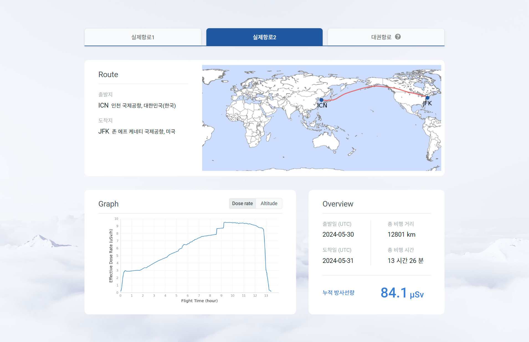Click the 총 비행 시간 label
Image resolution: width=529 pixels, height=342 pixels.
pos(401,250)
